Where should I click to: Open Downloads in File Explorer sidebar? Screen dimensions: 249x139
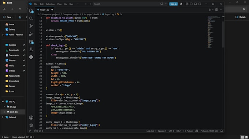14,50
